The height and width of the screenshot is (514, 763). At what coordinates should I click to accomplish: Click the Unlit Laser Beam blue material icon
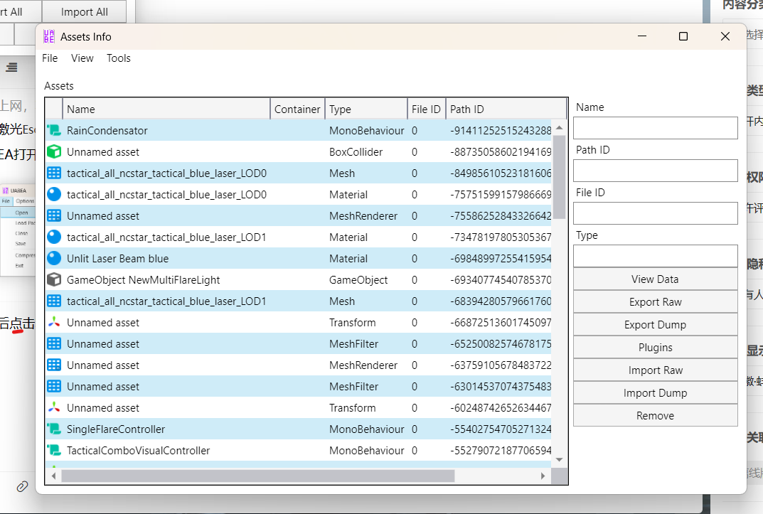(x=54, y=259)
